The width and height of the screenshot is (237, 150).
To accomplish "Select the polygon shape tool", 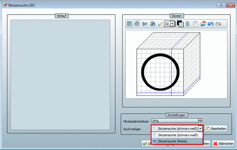I will tap(145, 24).
